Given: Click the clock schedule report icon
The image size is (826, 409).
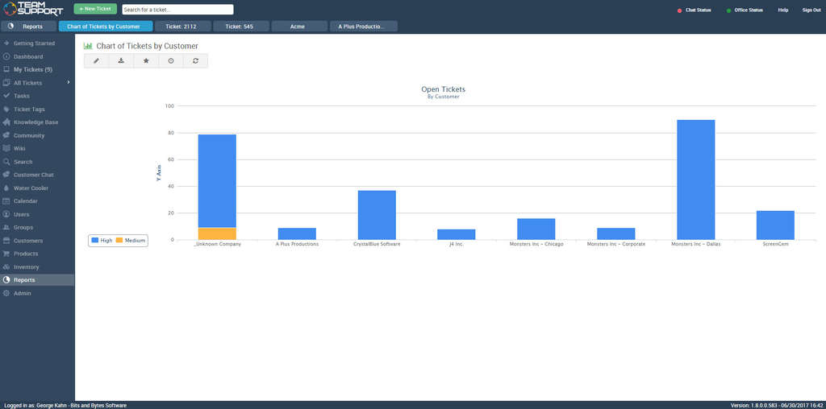Looking at the screenshot, I should point(171,61).
